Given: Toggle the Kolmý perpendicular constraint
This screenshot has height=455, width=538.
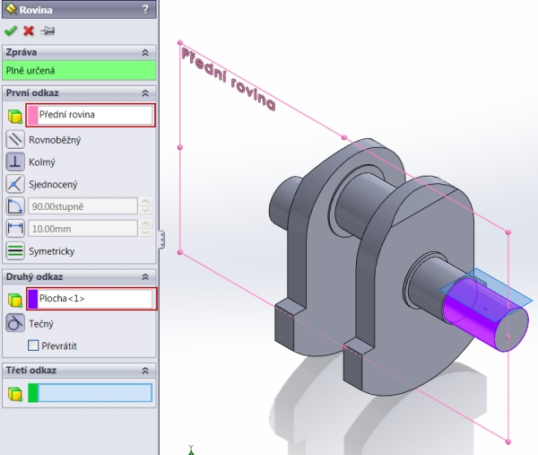Looking at the screenshot, I should click(x=15, y=162).
